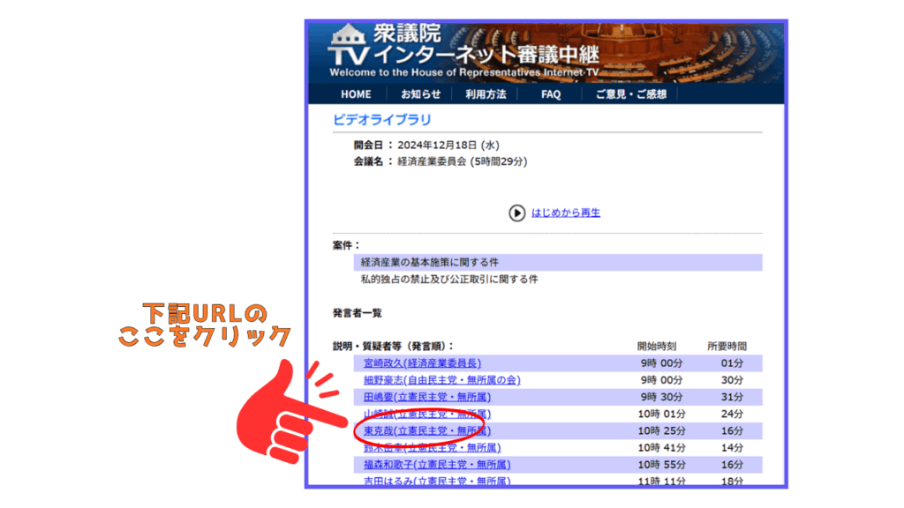Click duration 24分 in 山崎誠 row
This screenshot has width=904, height=508.
(732, 414)
